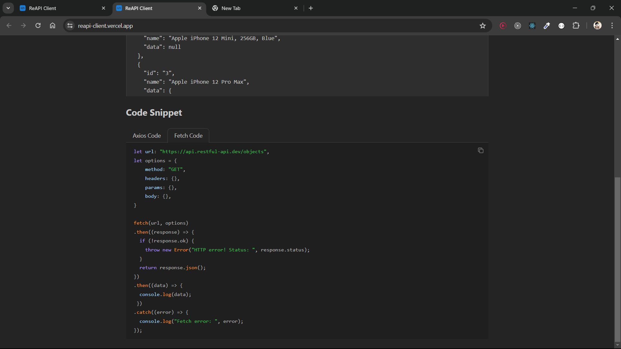Click the color picker eyedropper extension
This screenshot has height=349, width=621.
pos(547,26)
